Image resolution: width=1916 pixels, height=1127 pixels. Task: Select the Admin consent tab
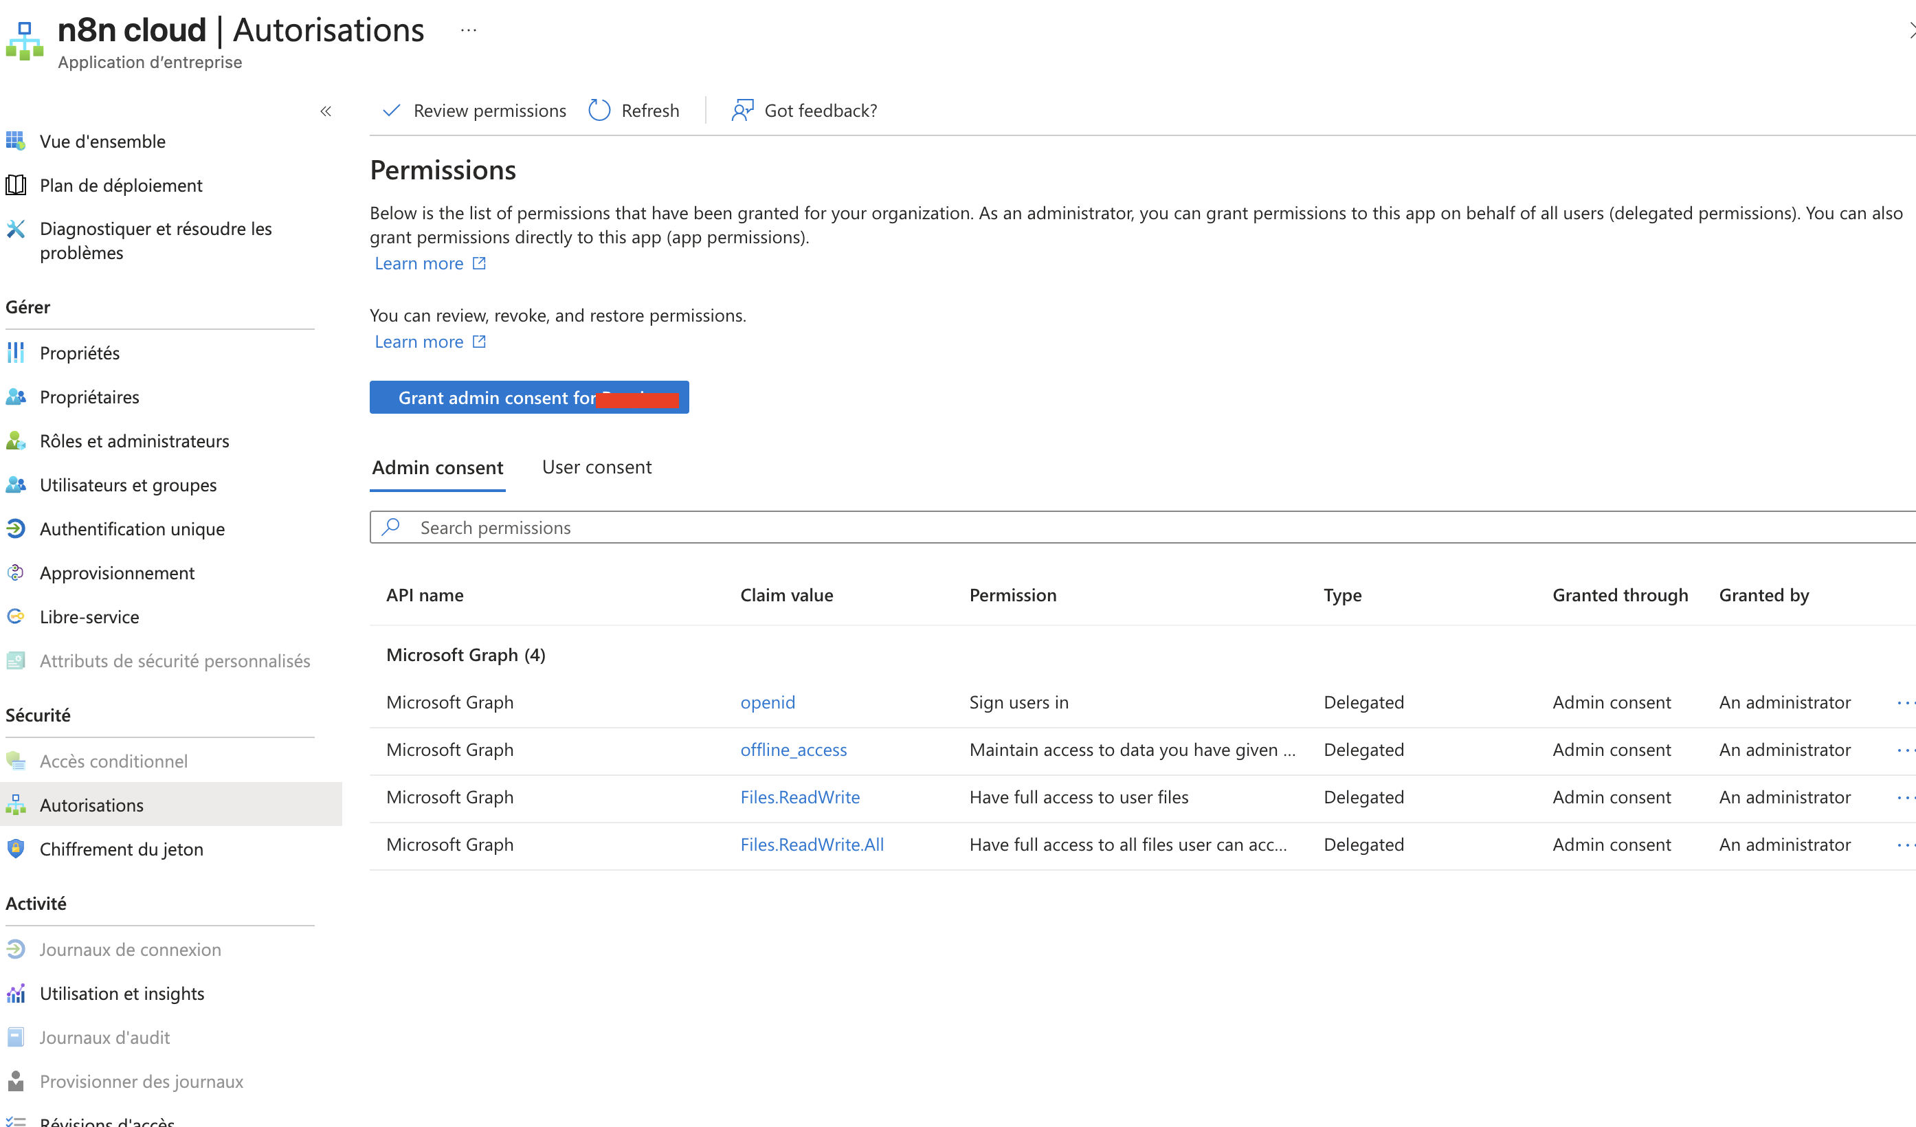pyautogui.click(x=437, y=468)
